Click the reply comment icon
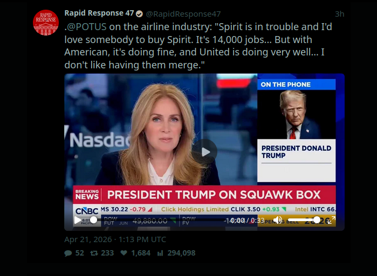The height and width of the screenshot is (276, 377). pos(68,253)
